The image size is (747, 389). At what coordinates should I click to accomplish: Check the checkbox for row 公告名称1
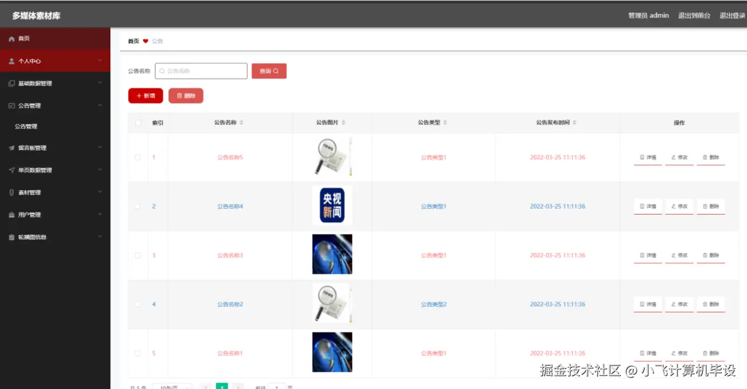coord(138,353)
